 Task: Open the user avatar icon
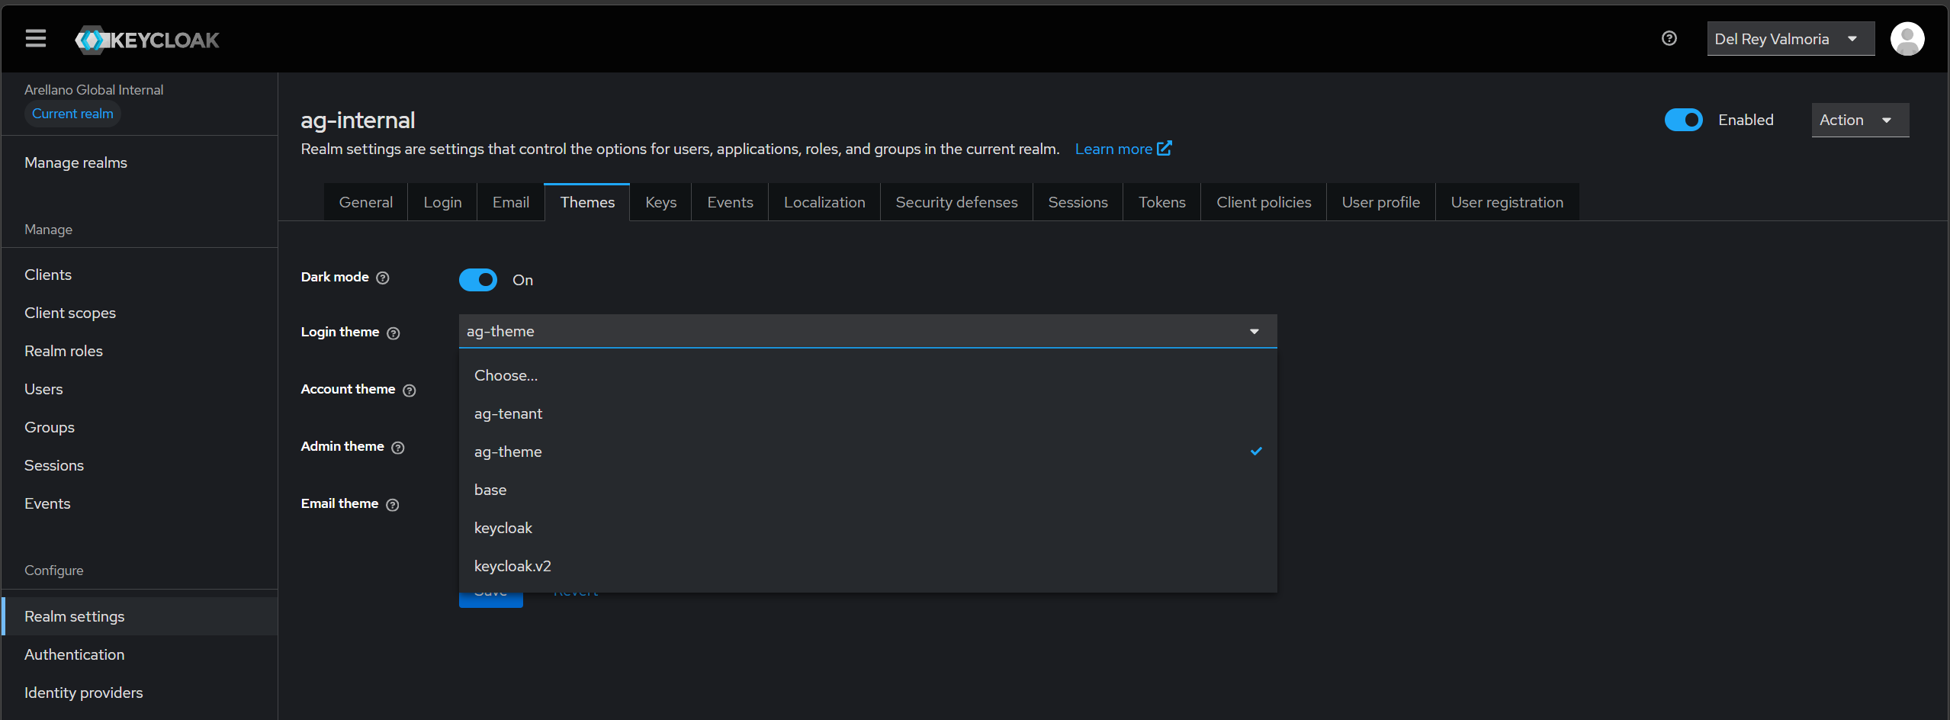point(1907,39)
